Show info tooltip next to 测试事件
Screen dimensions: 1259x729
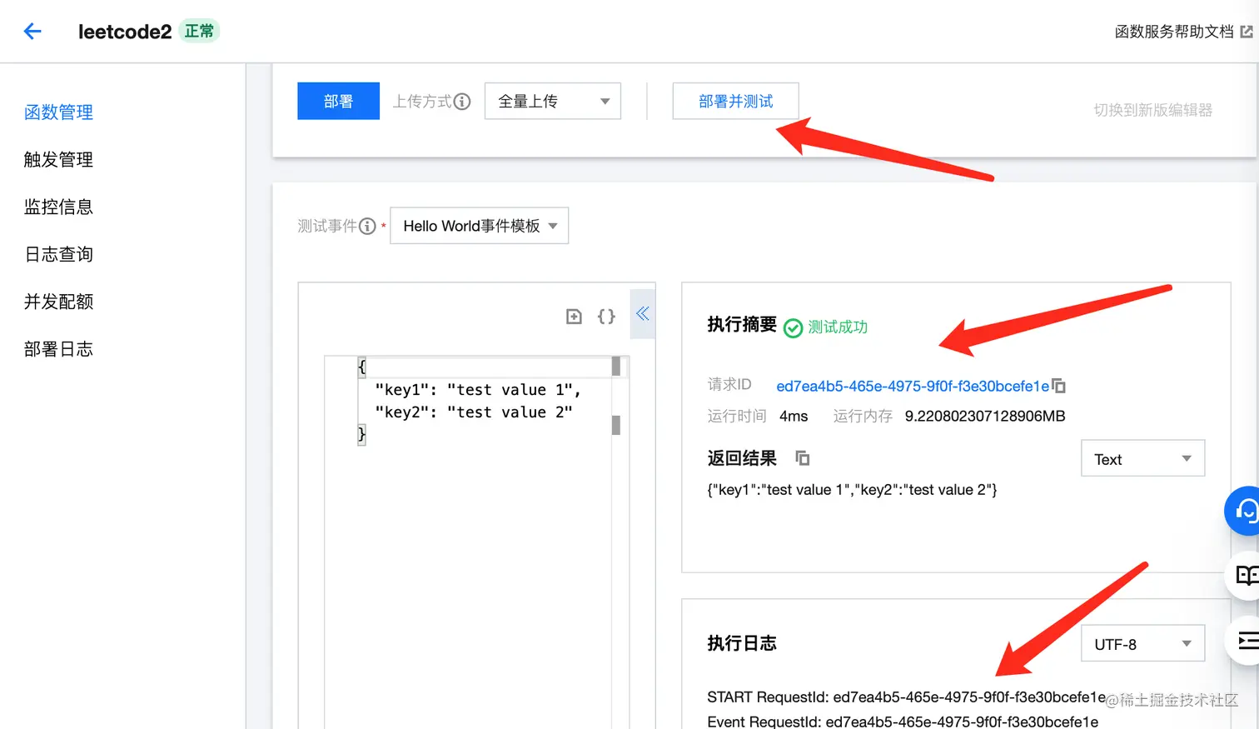[x=367, y=226]
